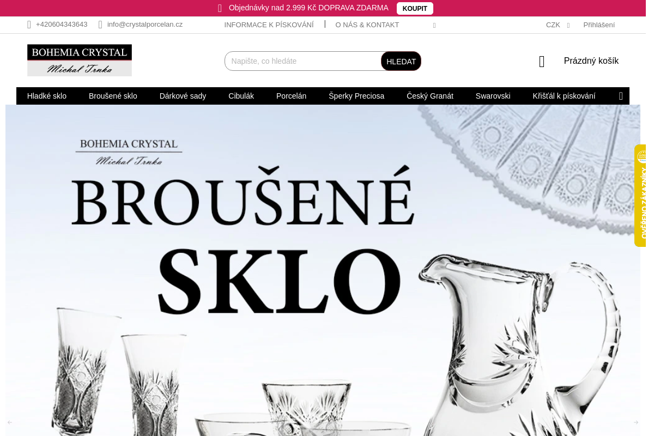Image resolution: width=654 pixels, height=436 pixels.
Task: Open the Ověřeno zákazníky side badge
Action: click(640, 196)
